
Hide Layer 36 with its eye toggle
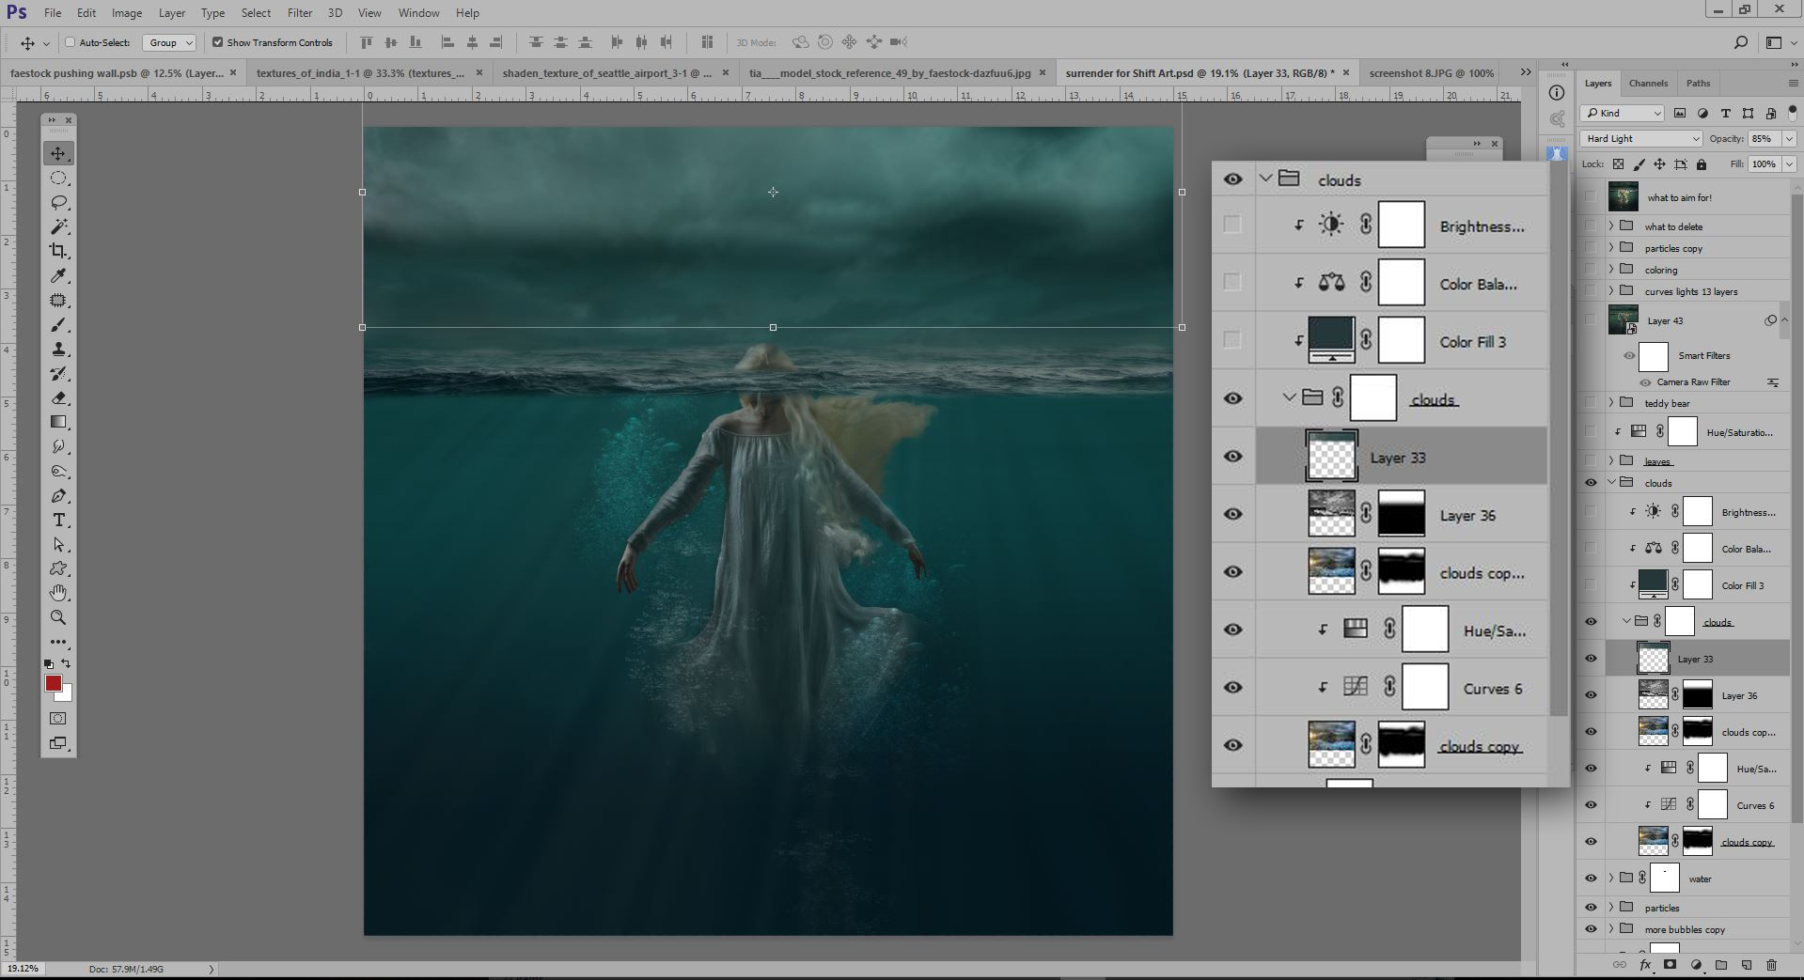click(x=1232, y=514)
